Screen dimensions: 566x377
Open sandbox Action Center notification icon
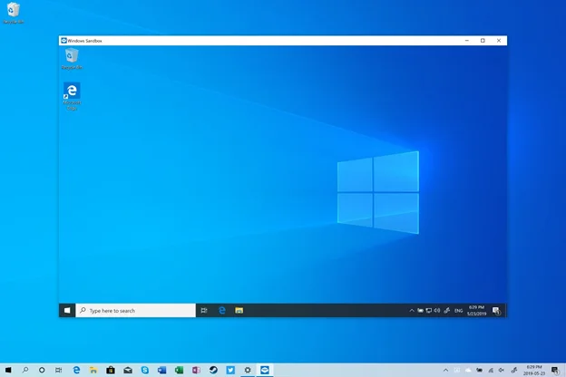pos(496,311)
